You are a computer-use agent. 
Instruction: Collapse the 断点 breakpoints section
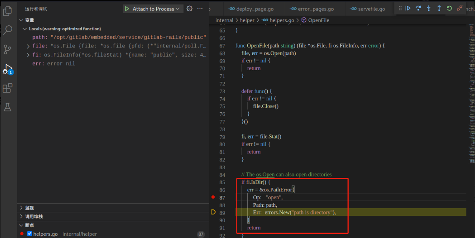[x=21, y=225]
